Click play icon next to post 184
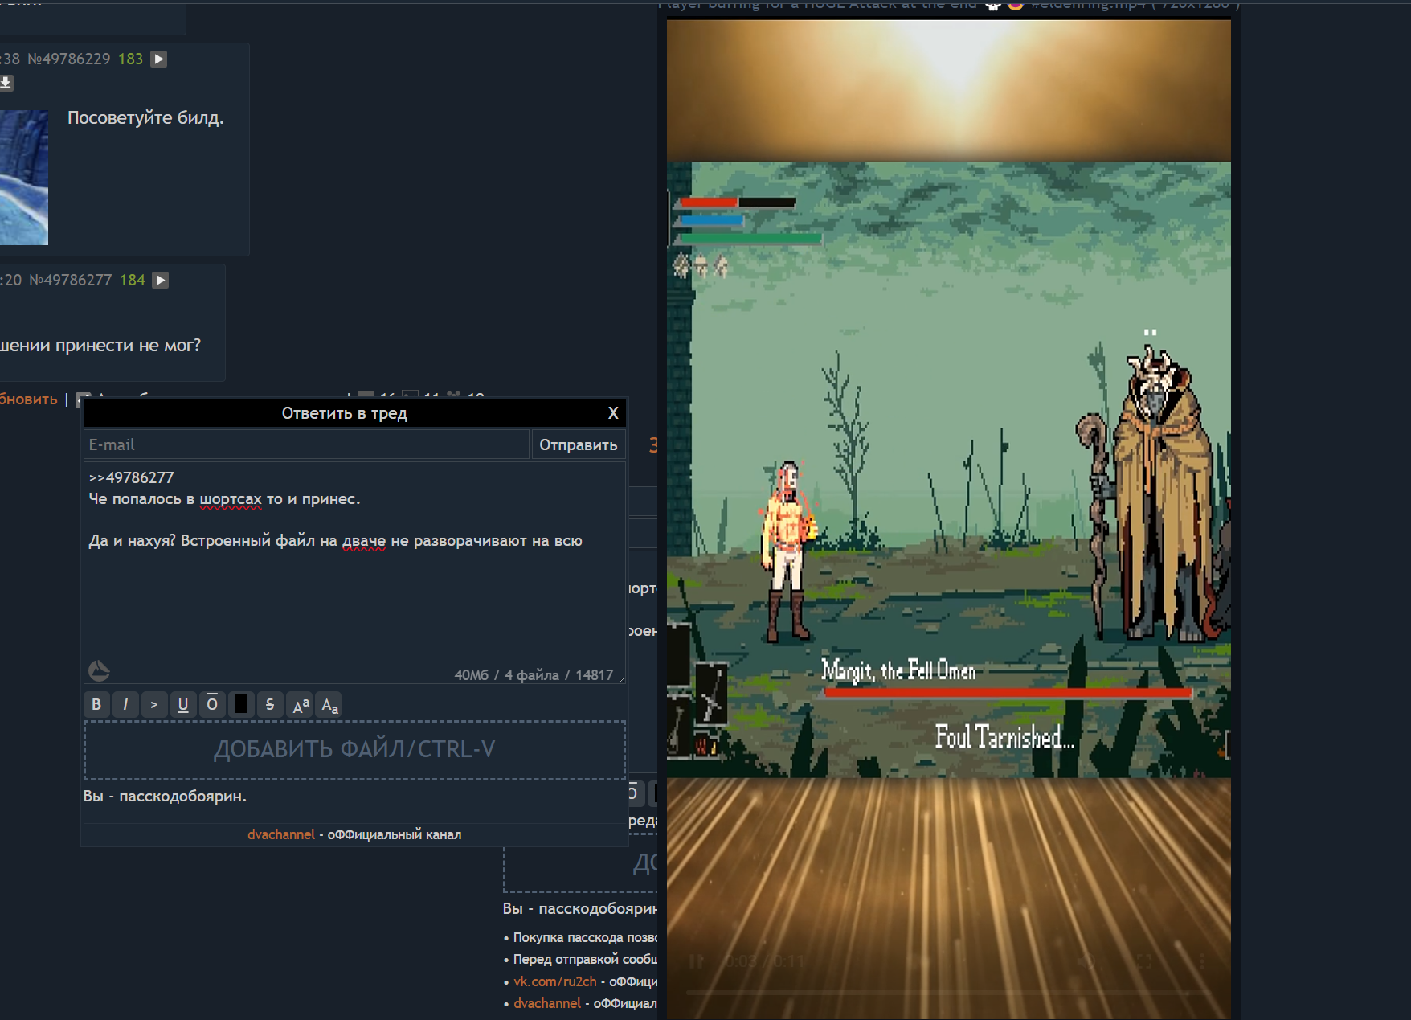 (x=161, y=280)
